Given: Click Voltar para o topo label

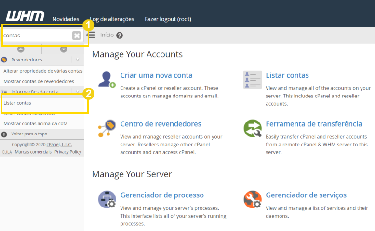Looking at the screenshot, I should (29, 134).
